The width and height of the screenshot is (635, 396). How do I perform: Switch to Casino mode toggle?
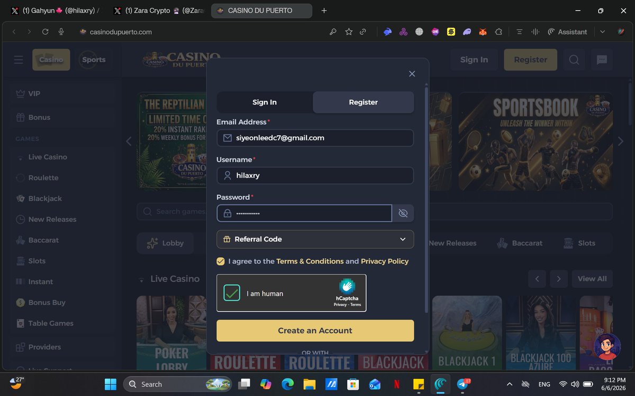tap(51, 60)
